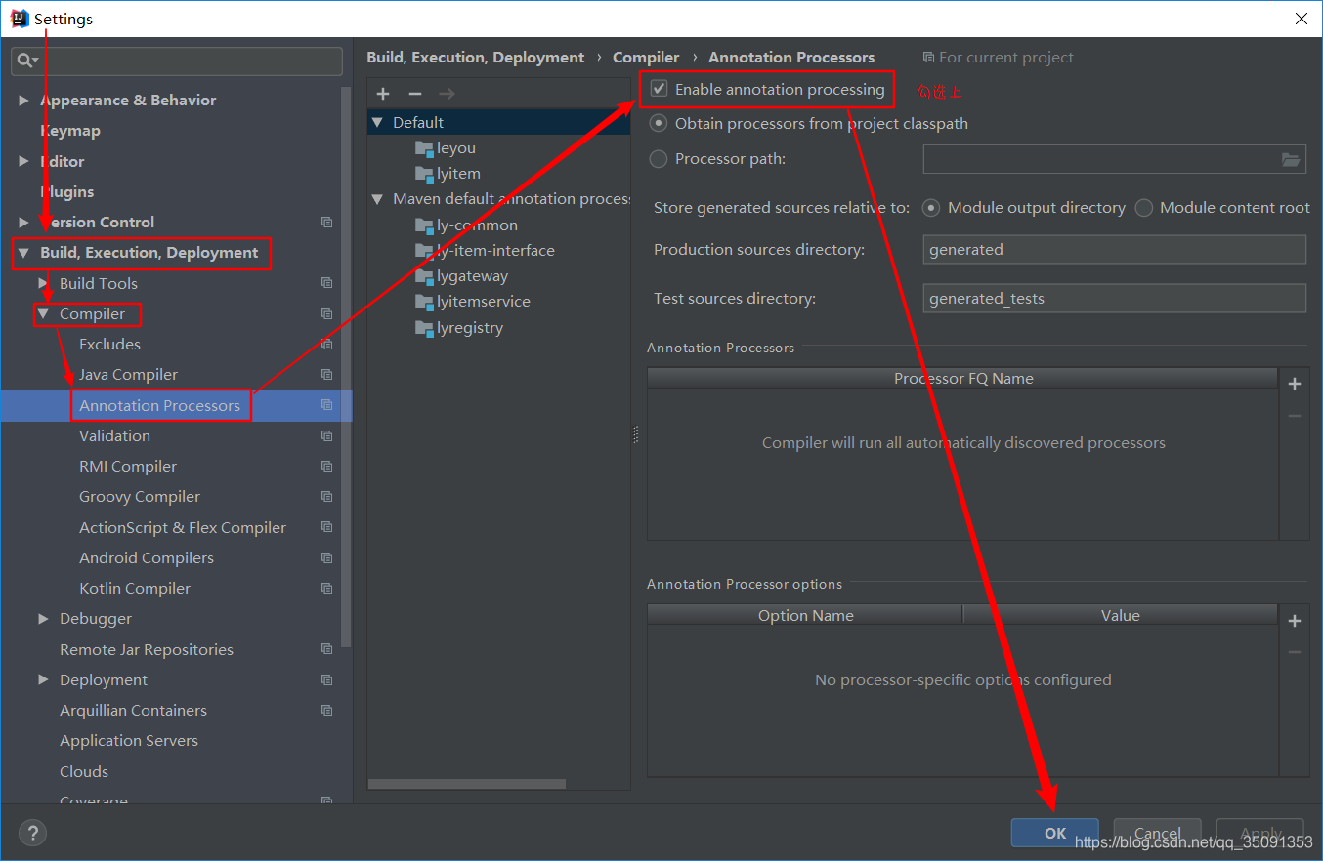Open ActionScript & Flex Compiler settings

[x=183, y=528]
